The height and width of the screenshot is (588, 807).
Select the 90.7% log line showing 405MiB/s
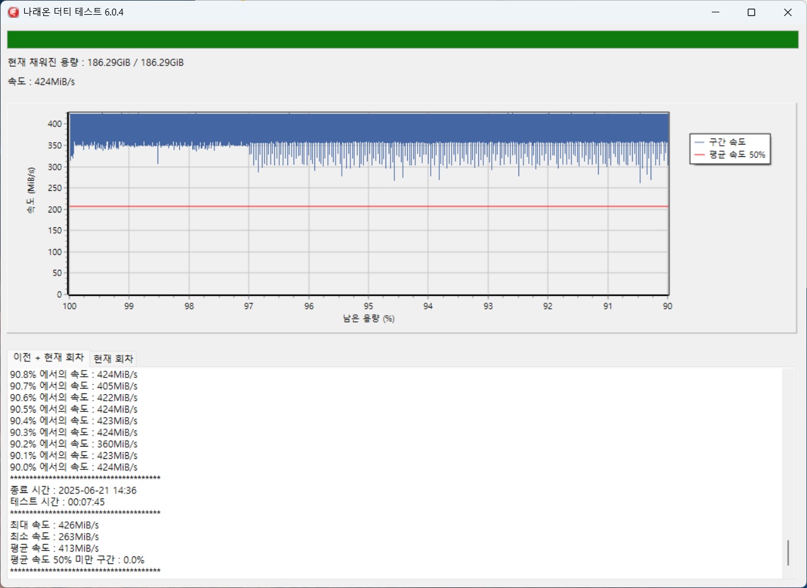coord(74,385)
